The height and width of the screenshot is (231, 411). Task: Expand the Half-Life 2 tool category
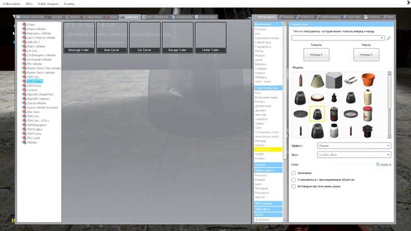click(x=268, y=209)
